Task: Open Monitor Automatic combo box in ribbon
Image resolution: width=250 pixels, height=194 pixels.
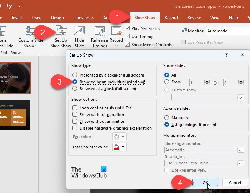Action: click(228, 31)
